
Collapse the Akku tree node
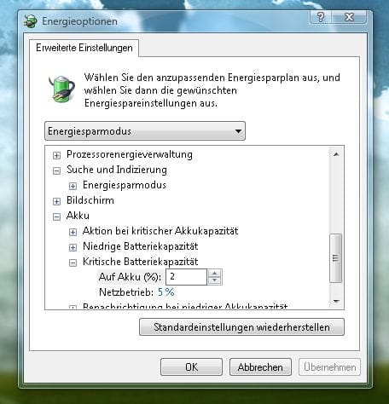tap(56, 216)
